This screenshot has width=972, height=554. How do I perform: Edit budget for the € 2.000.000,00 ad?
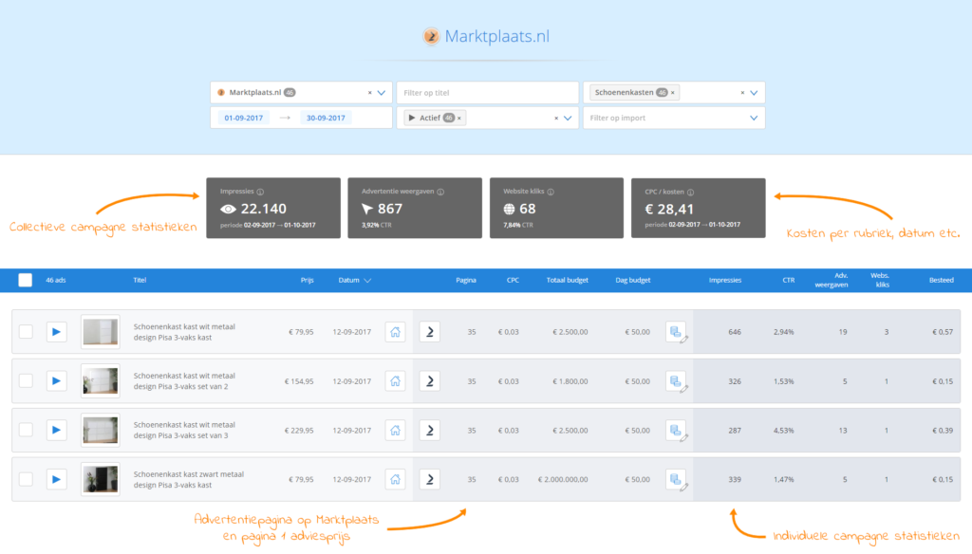(677, 480)
